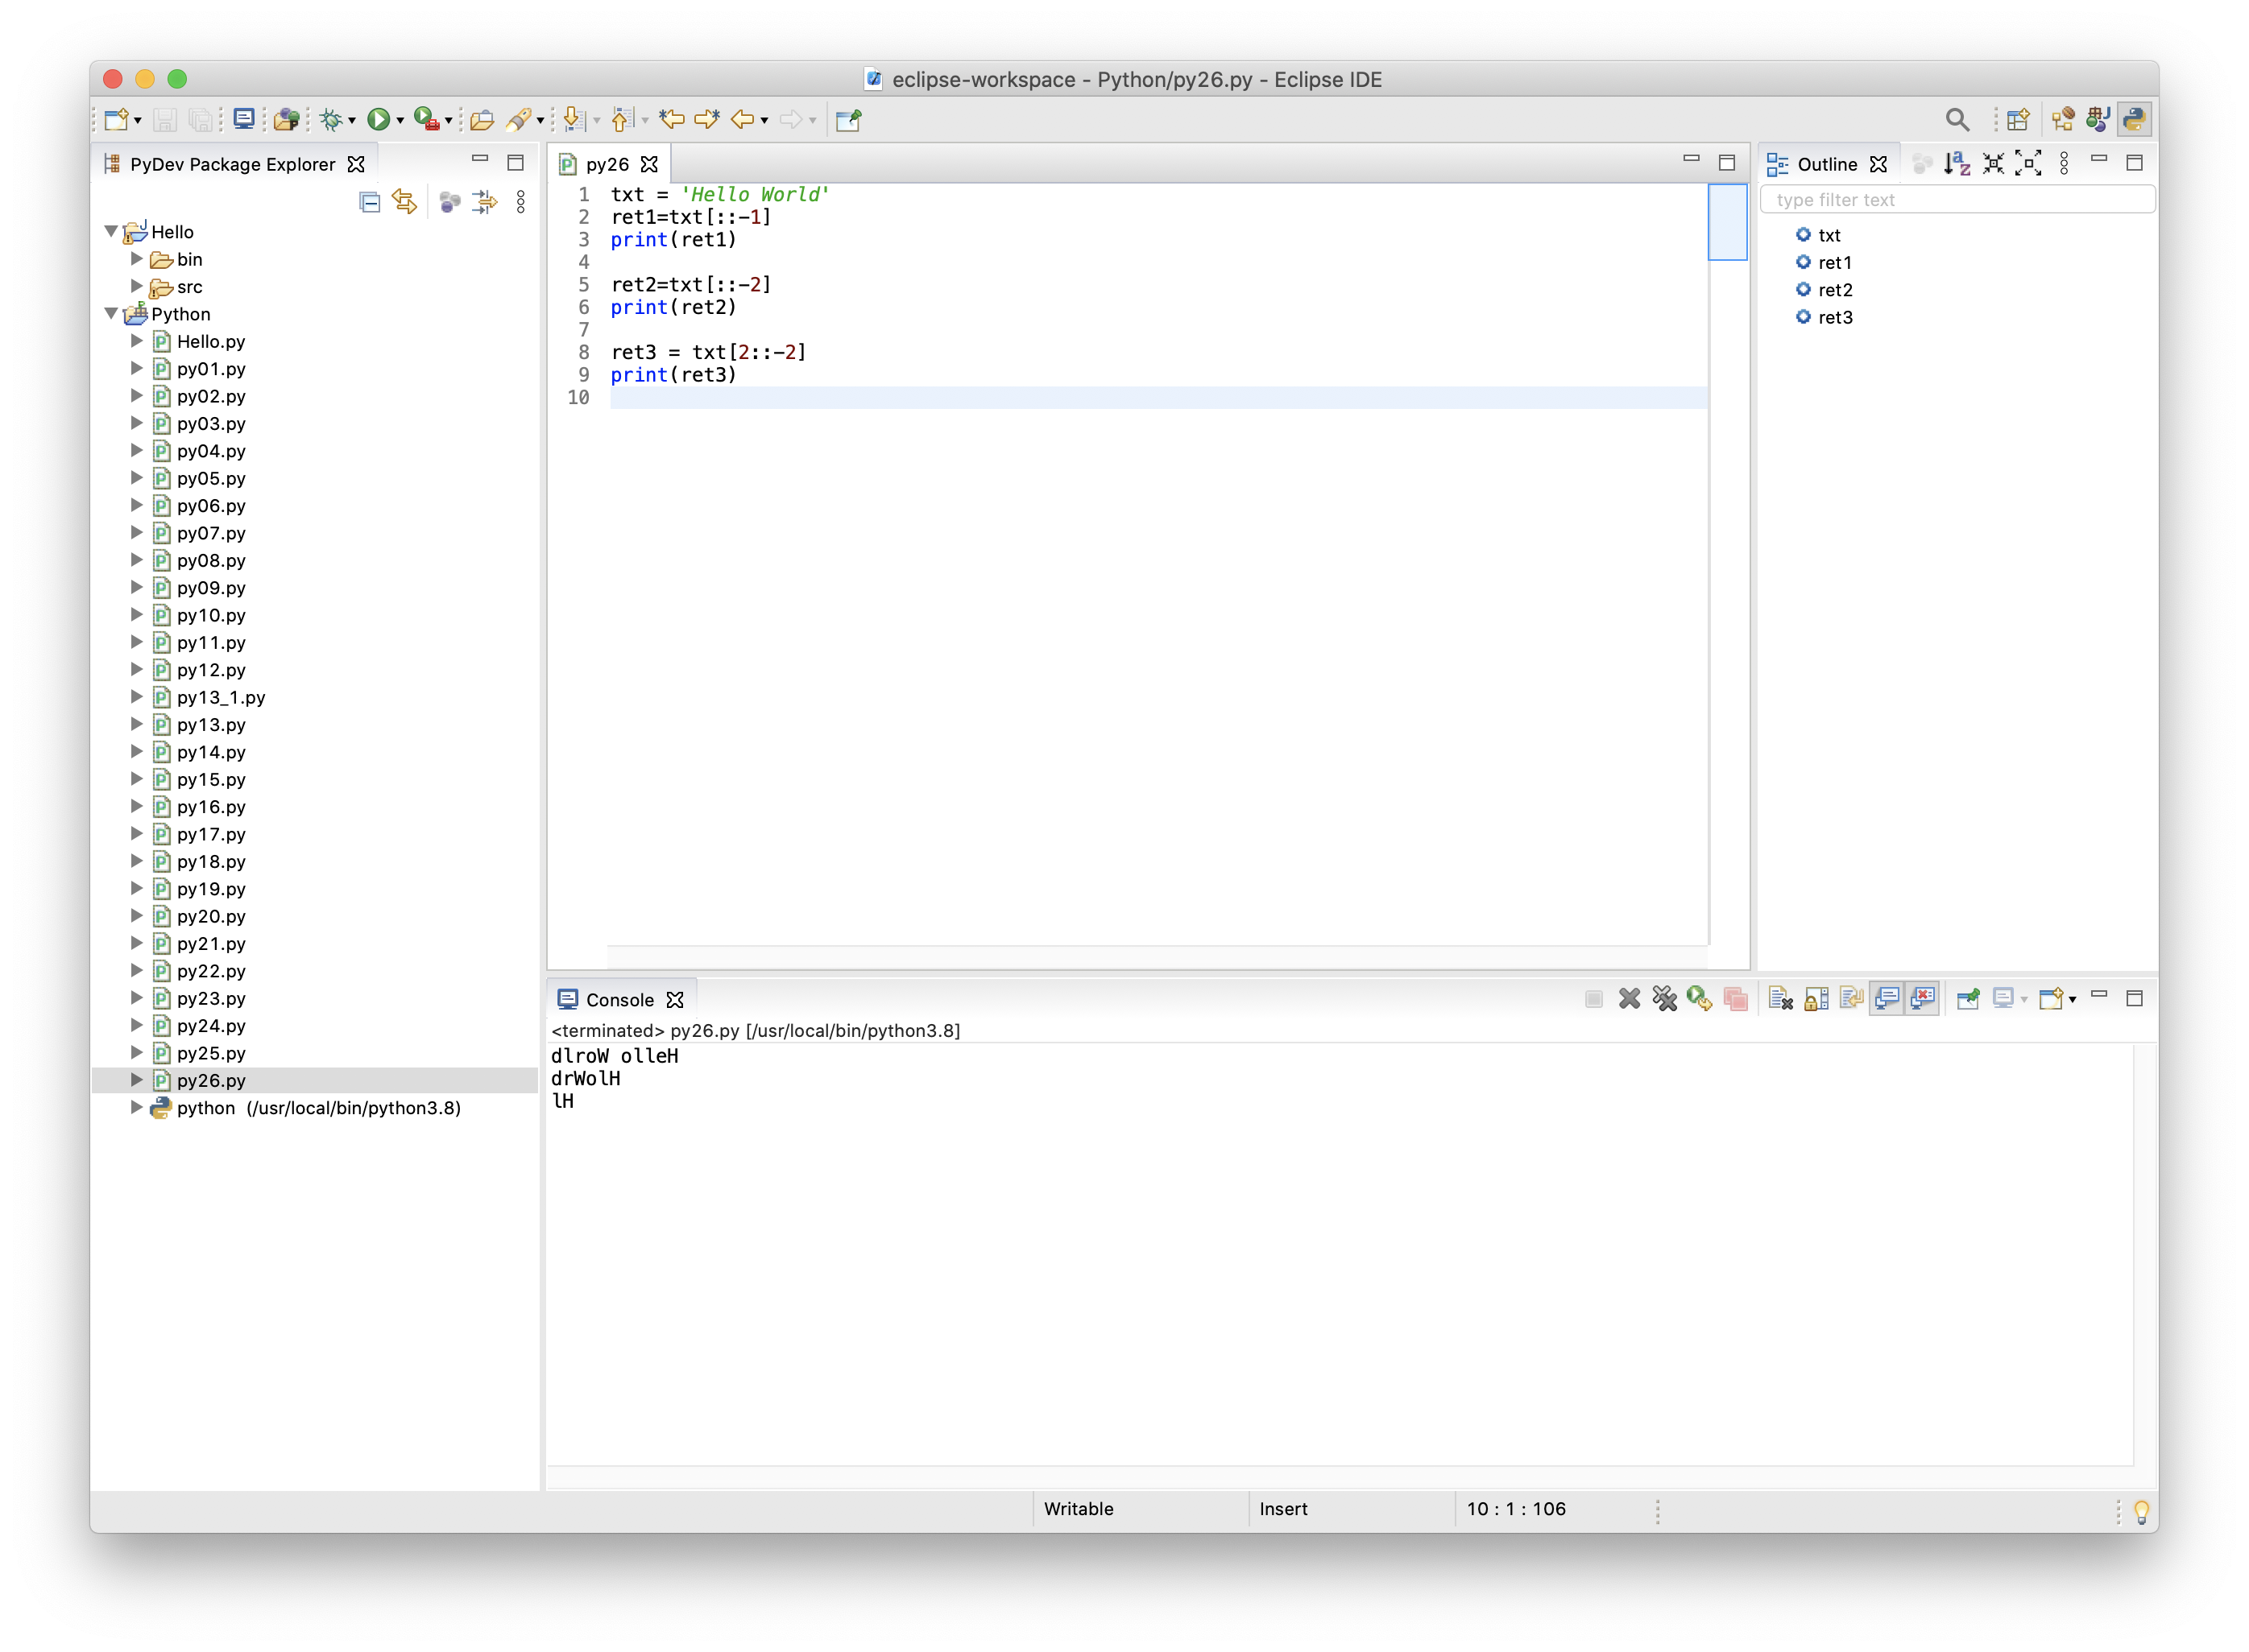Click the tip lightbulb in status bar

2141,1511
